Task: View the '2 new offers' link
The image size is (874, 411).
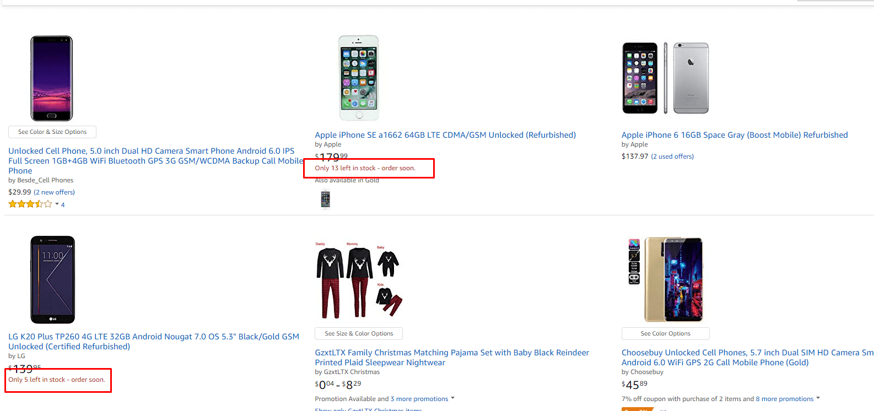Action: tap(54, 192)
